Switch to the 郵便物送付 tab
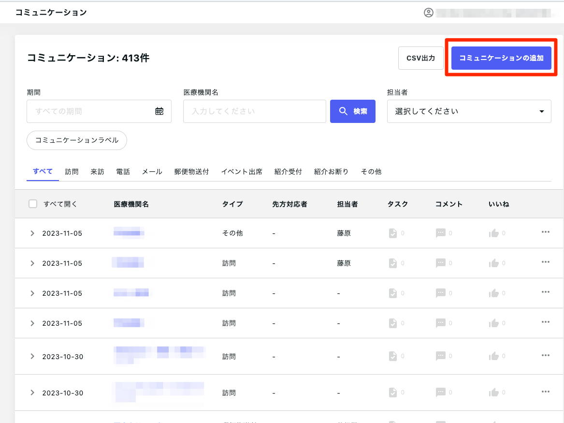This screenshot has width=564, height=423. pyautogui.click(x=192, y=171)
